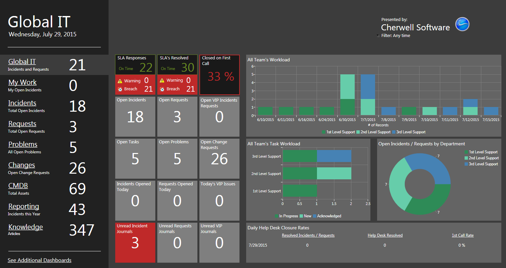Screen dimensions: 506x268
Task: Click the 2nd Level Support swatch in Workload legend
Action: point(358,132)
